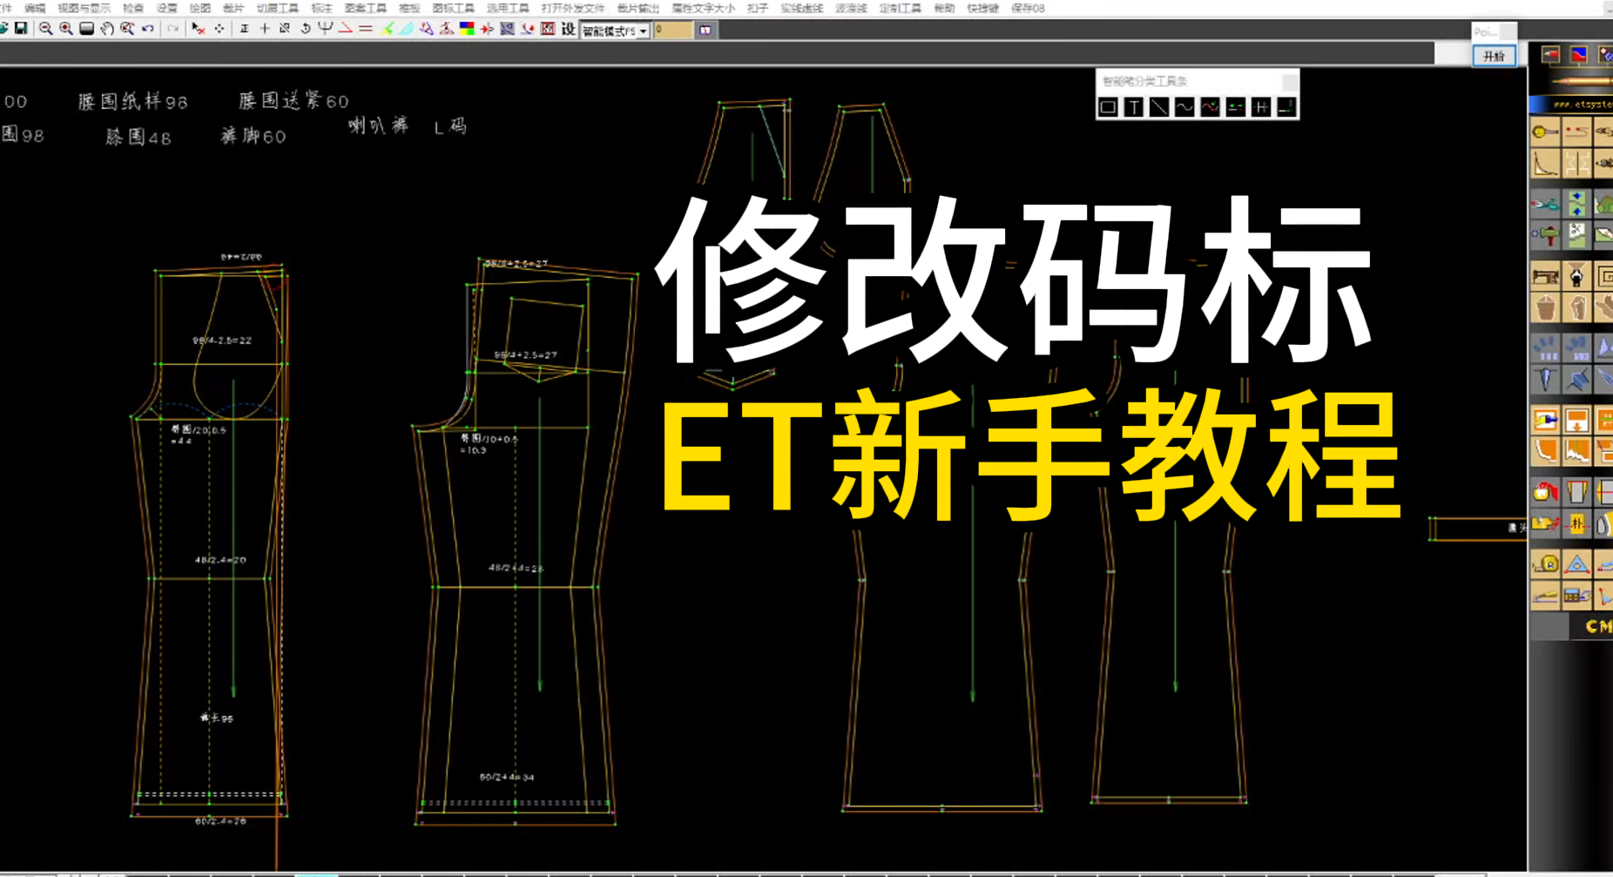
Task: Click the 设 settings icon in toolbar
Action: point(568,29)
